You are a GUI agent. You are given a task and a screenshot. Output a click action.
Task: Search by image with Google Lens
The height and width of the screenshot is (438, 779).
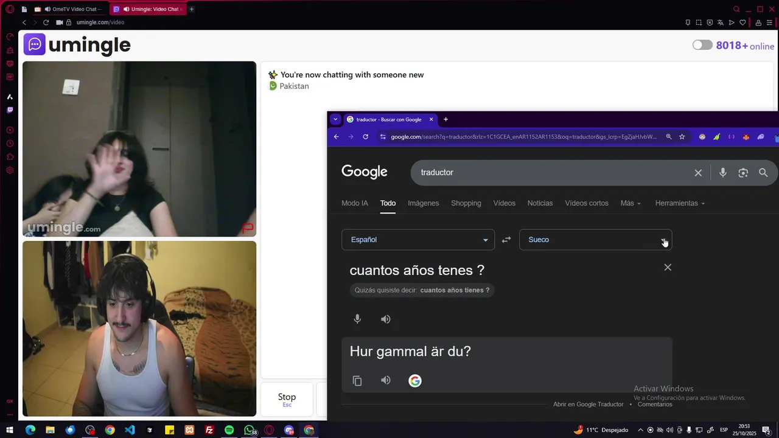tap(743, 173)
